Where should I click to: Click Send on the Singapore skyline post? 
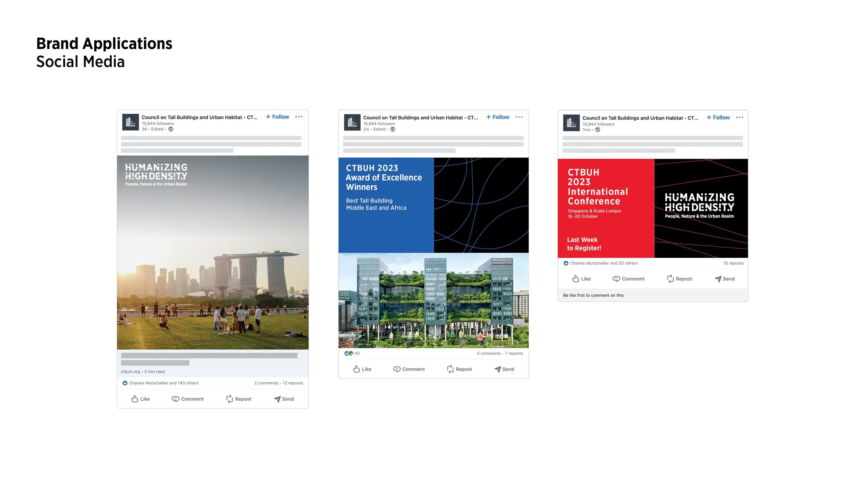pyautogui.click(x=284, y=399)
